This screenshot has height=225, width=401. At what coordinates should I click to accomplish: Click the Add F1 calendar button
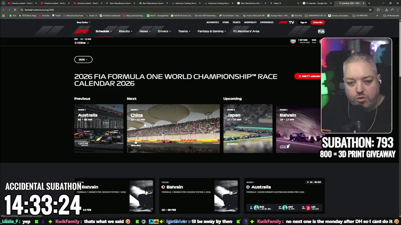308,76
